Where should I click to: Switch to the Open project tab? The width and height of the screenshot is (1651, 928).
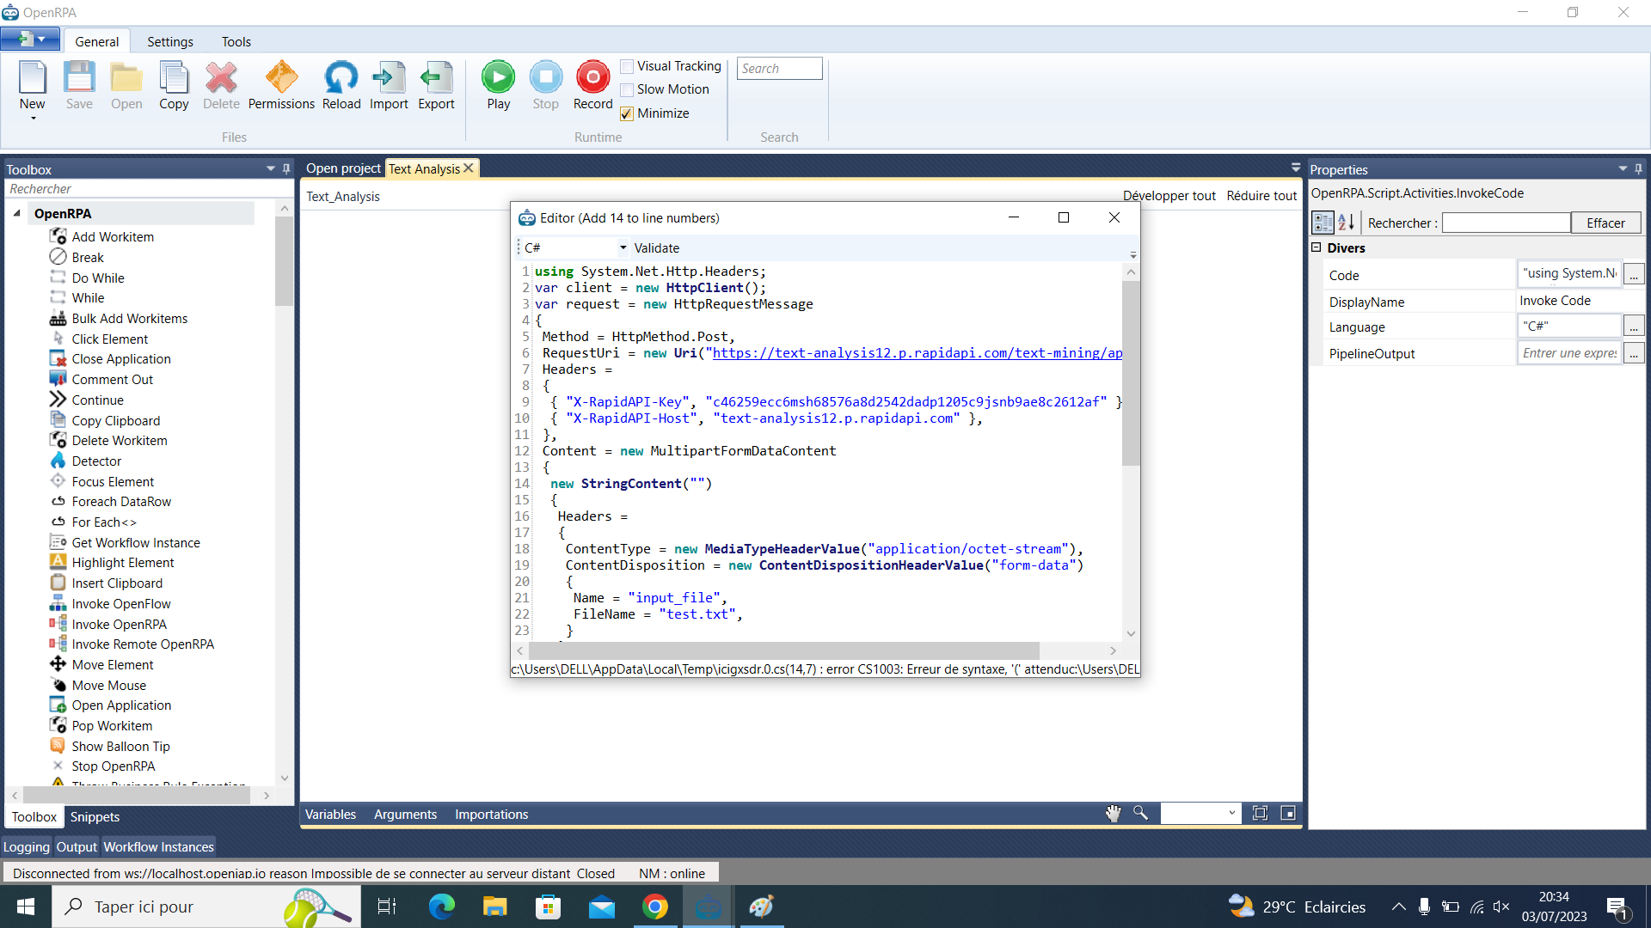[342, 168]
